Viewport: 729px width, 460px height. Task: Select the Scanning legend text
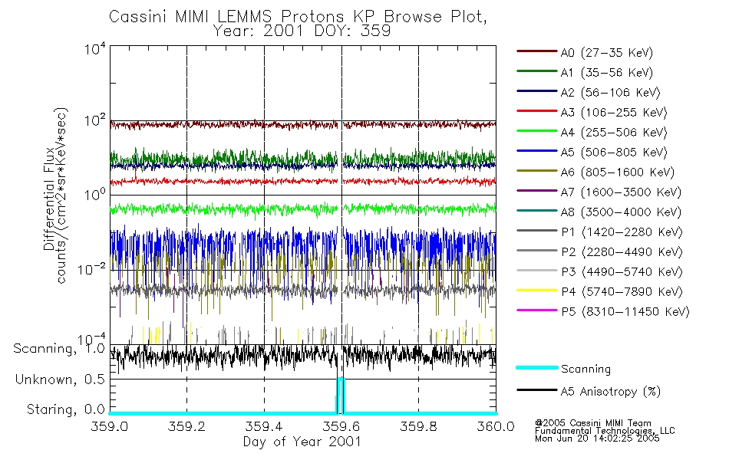[586, 369]
